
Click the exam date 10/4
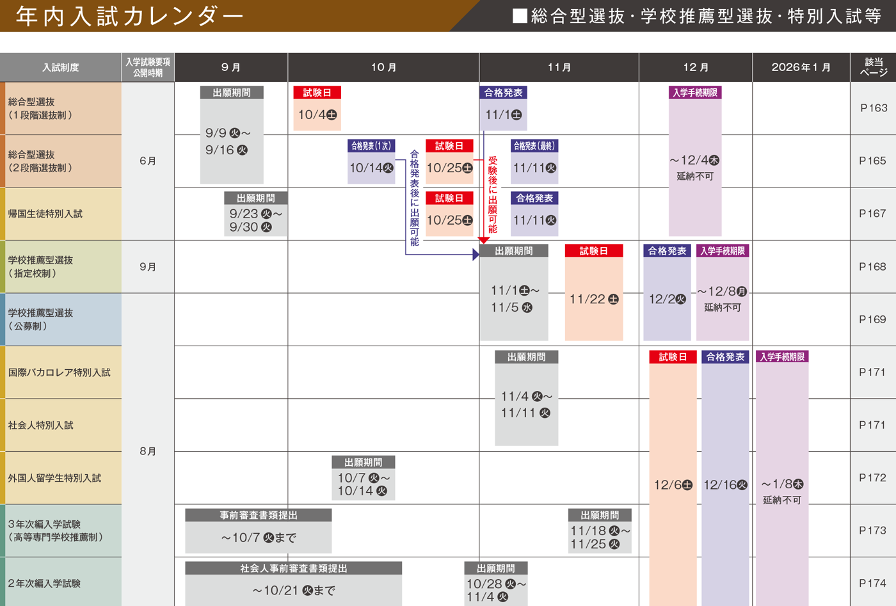pos(317,115)
